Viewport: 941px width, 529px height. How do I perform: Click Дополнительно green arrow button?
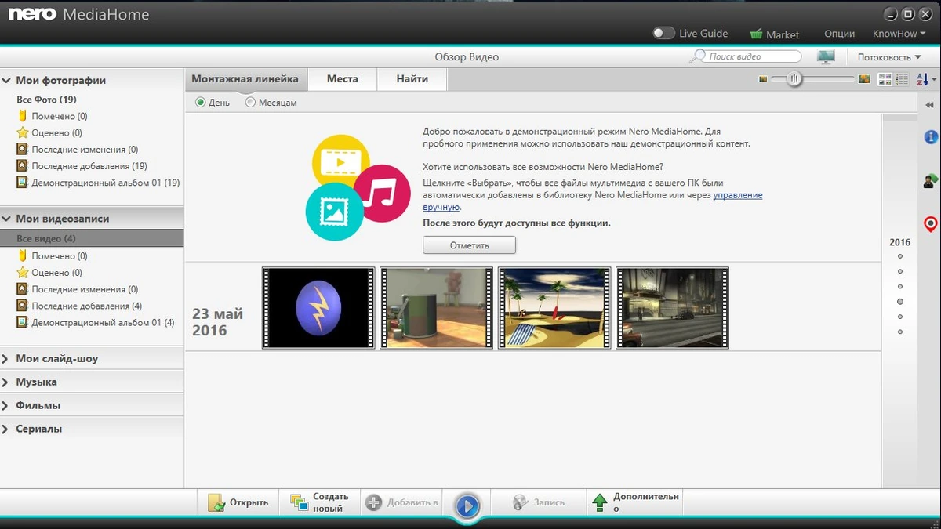[636, 502]
